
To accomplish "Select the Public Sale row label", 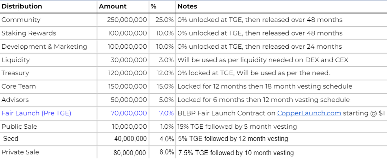I will [19, 126].
